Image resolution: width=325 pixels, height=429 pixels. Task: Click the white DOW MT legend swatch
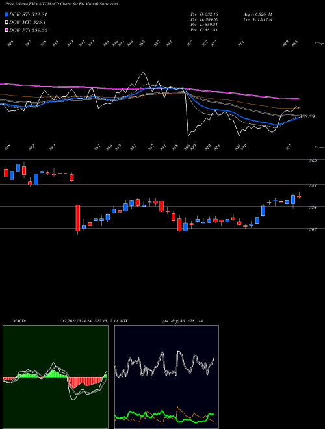(6, 23)
